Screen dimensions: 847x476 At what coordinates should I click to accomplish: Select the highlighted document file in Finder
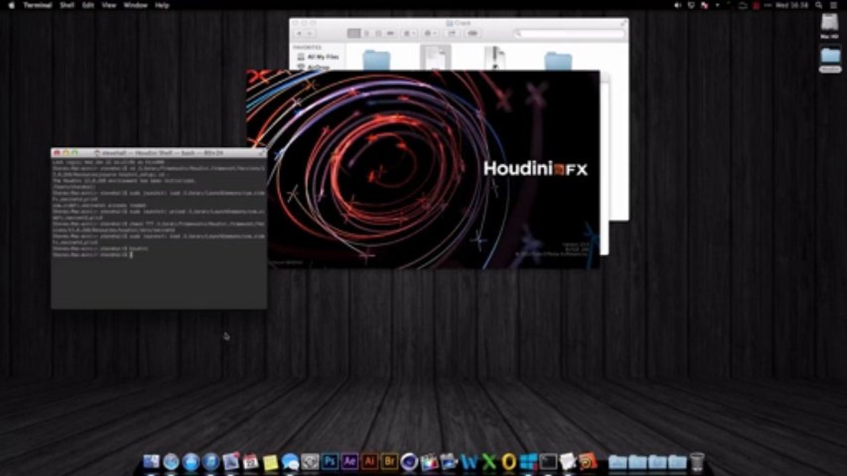coord(435,58)
